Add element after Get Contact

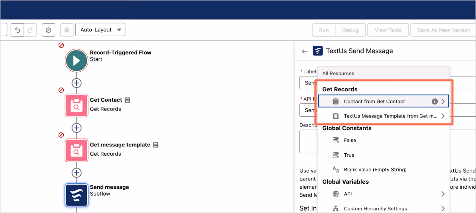point(76,128)
